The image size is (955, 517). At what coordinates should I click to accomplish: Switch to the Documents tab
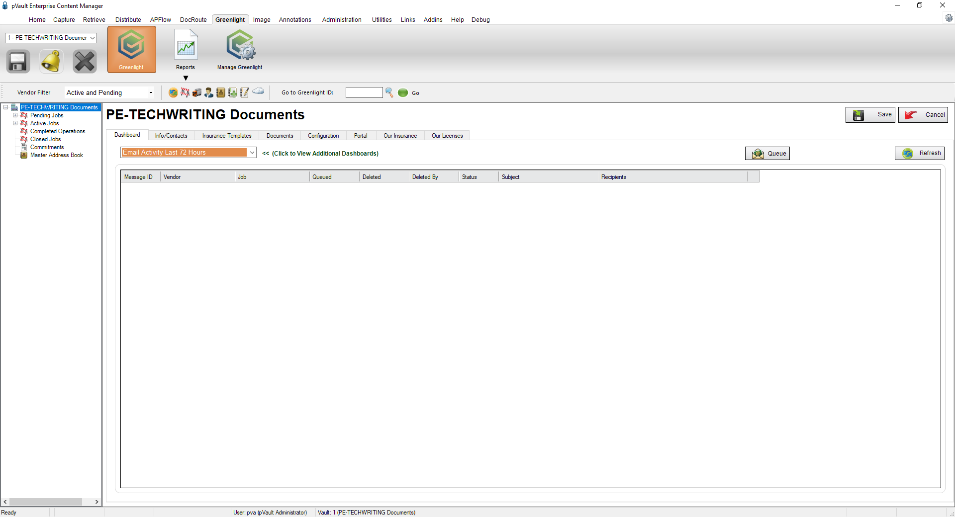coord(280,136)
